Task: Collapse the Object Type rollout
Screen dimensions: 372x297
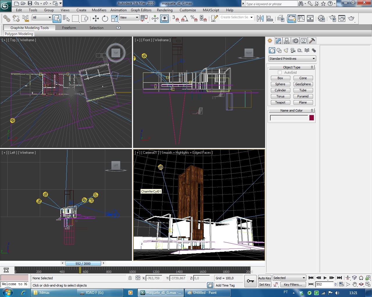Action: [x=291, y=67]
